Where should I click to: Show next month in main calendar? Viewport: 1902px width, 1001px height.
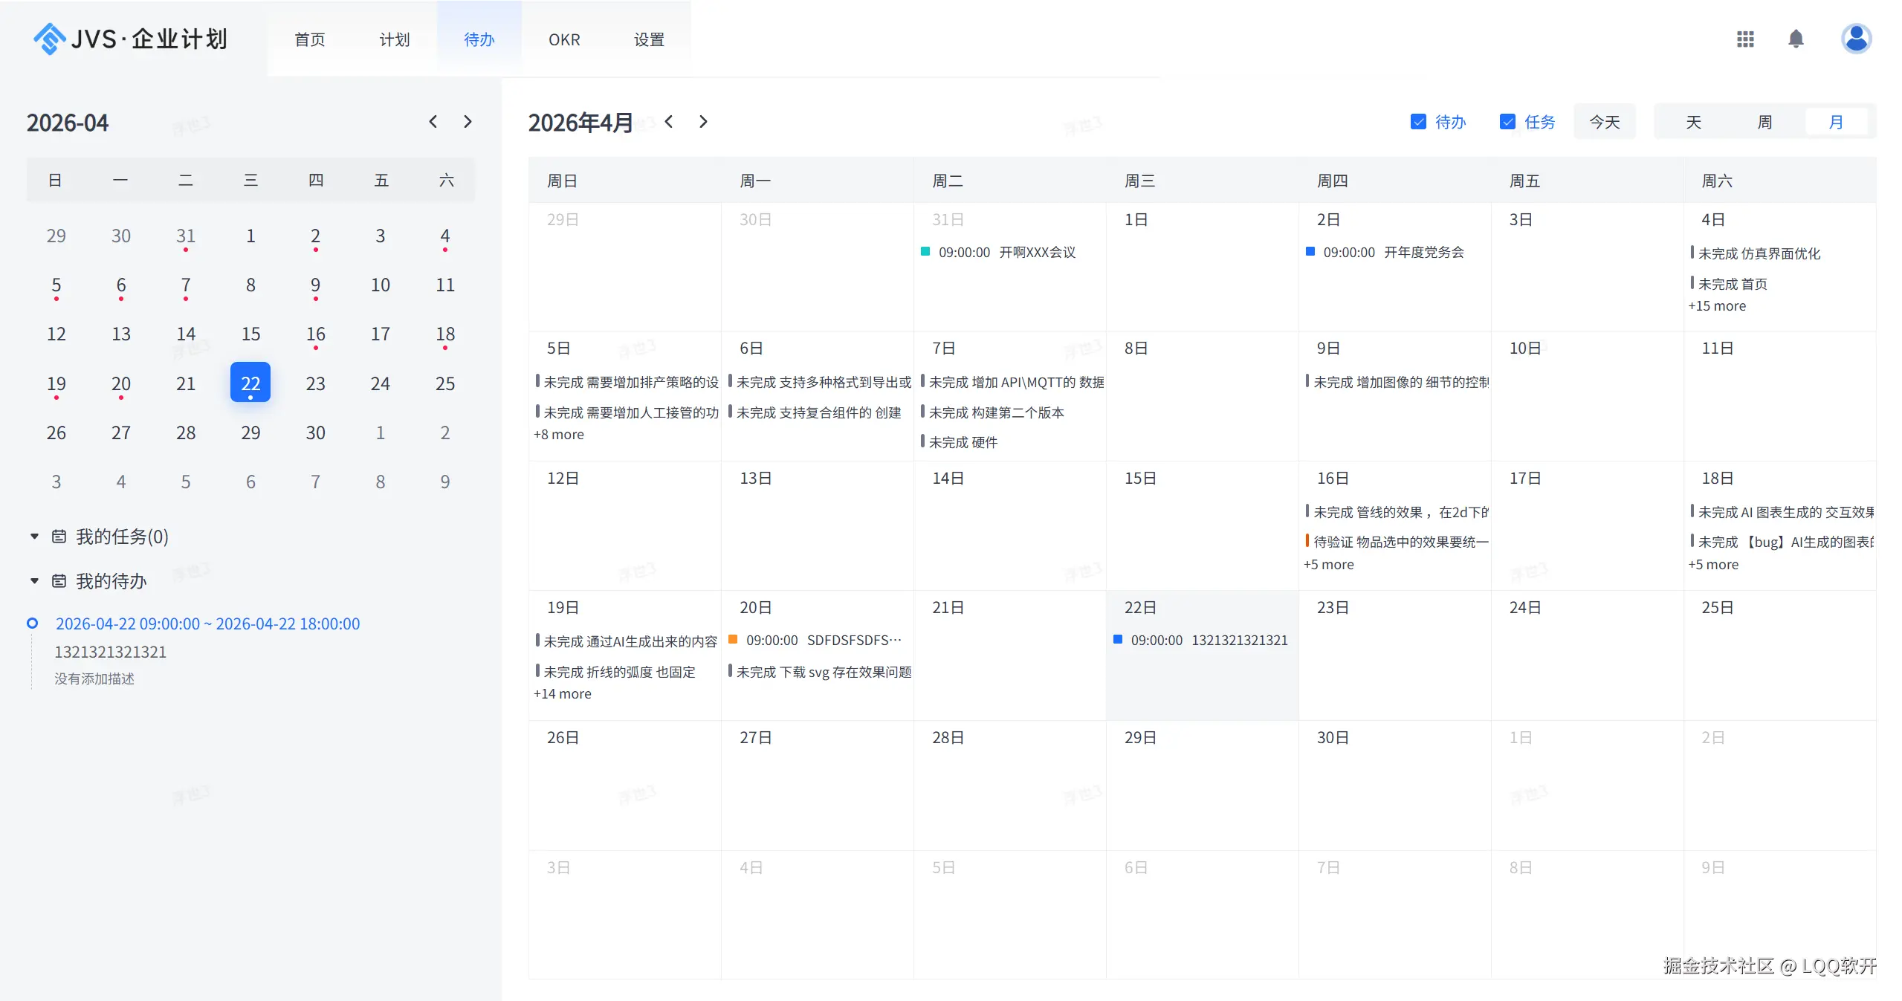click(x=703, y=122)
